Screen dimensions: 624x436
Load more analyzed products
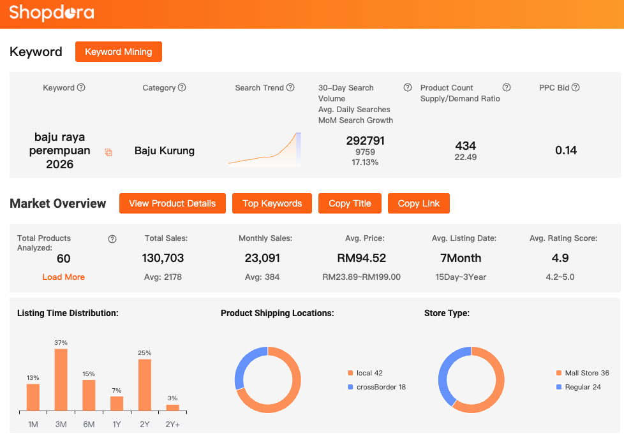click(x=63, y=277)
